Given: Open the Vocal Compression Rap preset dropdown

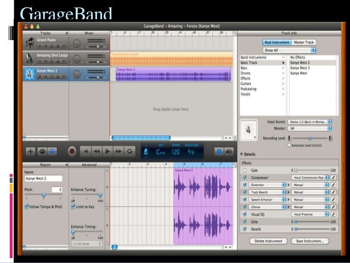Looking at the screenshot, I should coord(310,178).
